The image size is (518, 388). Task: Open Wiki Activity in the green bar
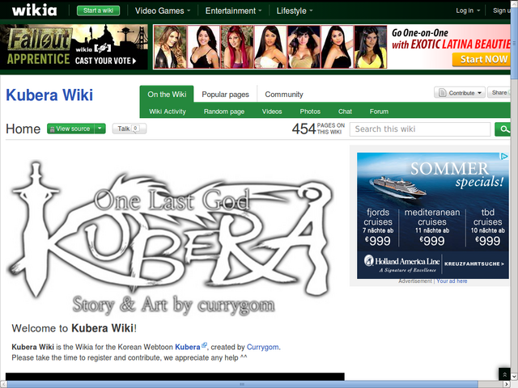pyautogui.click(x=168, y=112)
